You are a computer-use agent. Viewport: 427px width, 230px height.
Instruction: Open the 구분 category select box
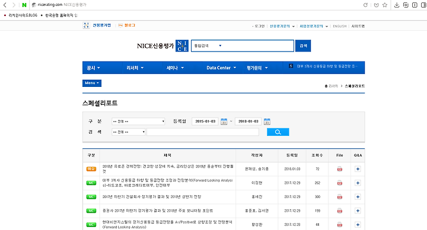138,121
